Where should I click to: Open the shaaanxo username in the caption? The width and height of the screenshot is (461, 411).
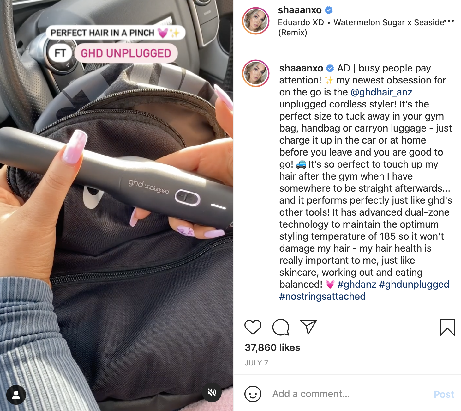[301, 68]
